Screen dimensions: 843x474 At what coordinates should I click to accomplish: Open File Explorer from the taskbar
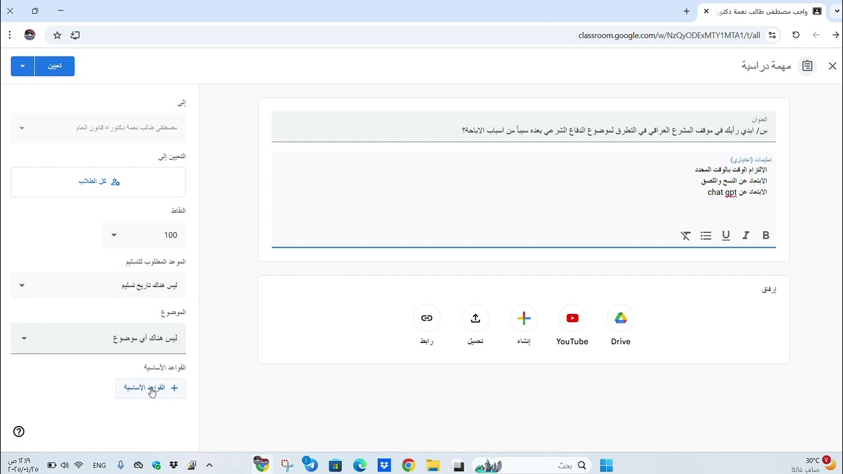(x=433, y=465)
